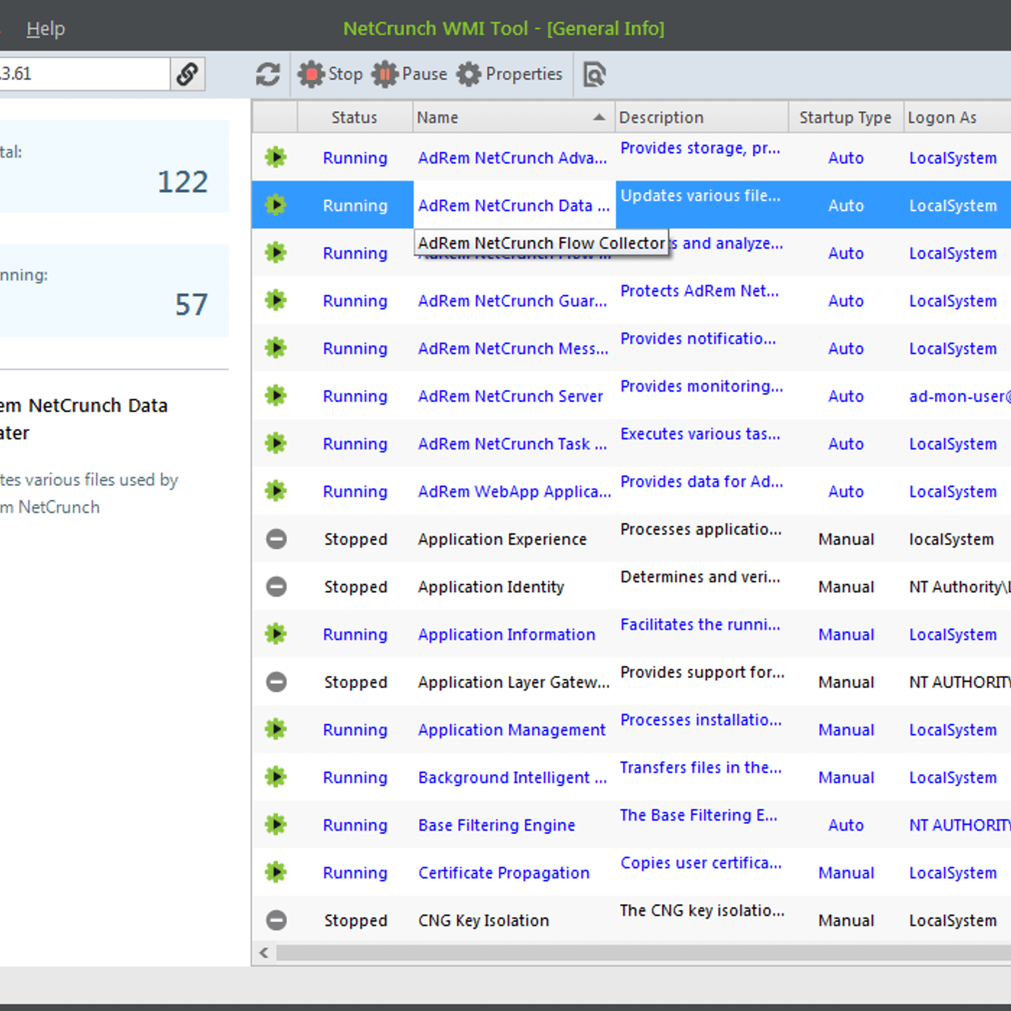Sort by the Status column header
1011x1011 pixels.
click(x=354, y=118)
